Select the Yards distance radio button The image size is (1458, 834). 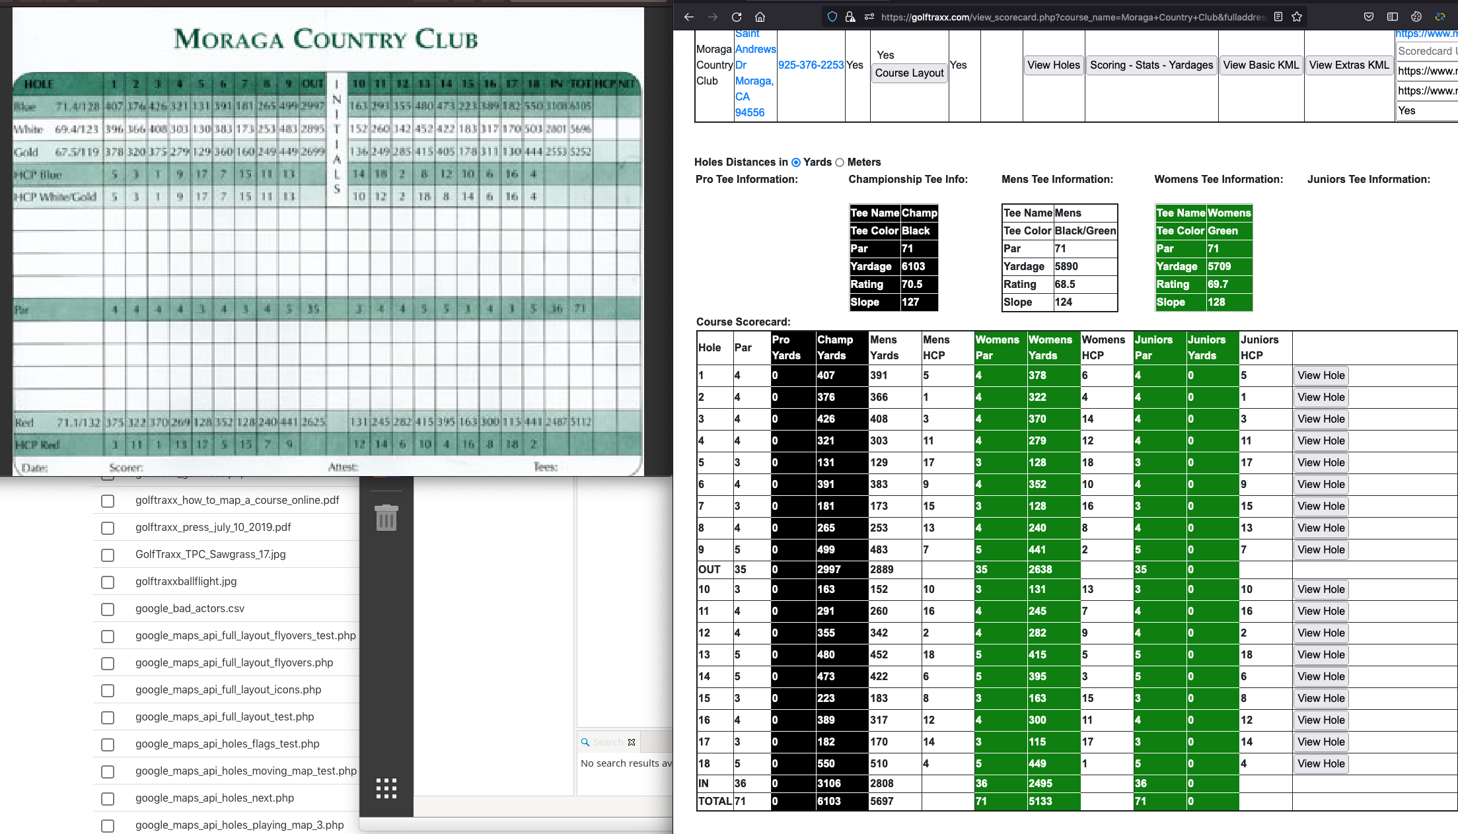coord(796,162)
